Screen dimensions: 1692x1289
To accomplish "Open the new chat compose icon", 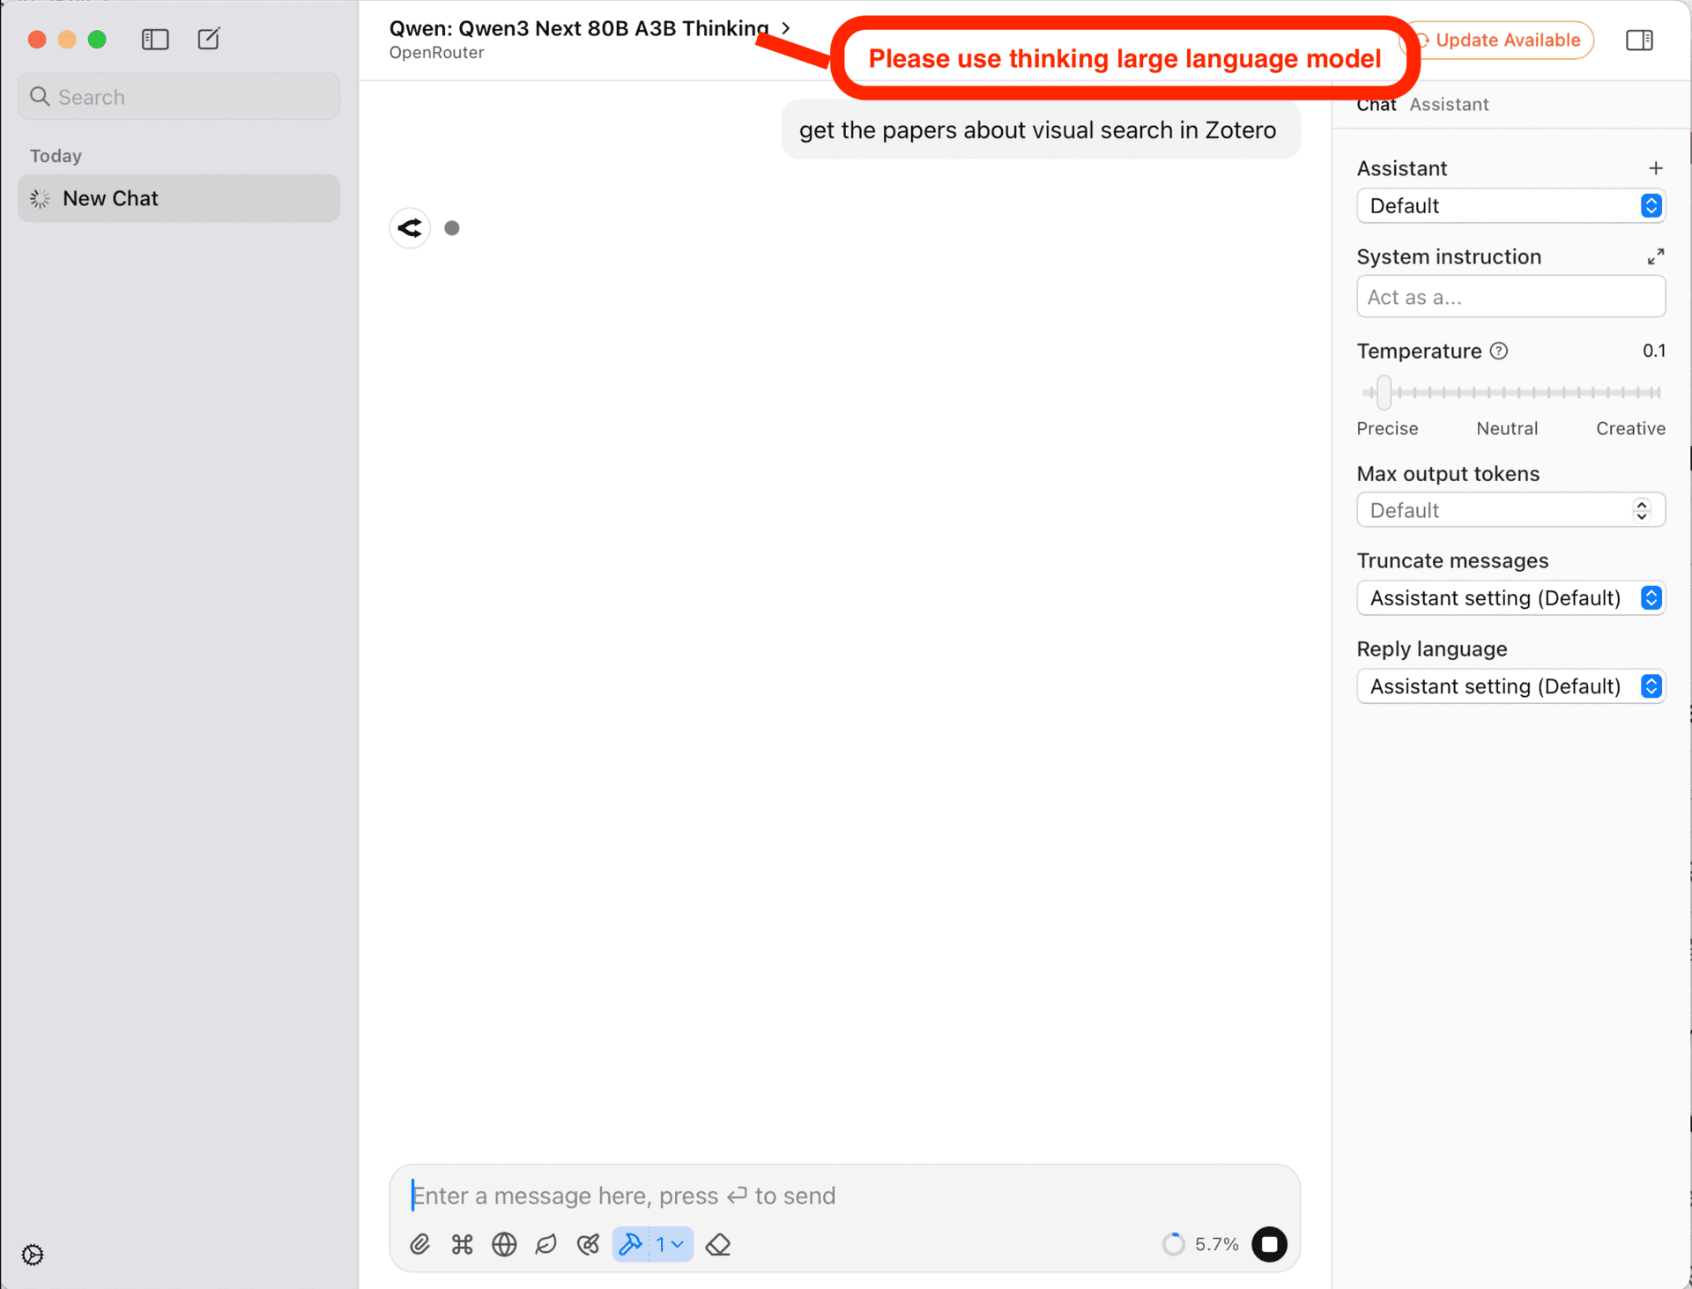I will [209, 39].
